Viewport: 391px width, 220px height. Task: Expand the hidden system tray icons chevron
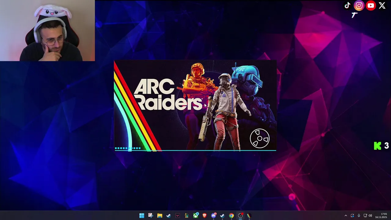[x=346, y=216]
